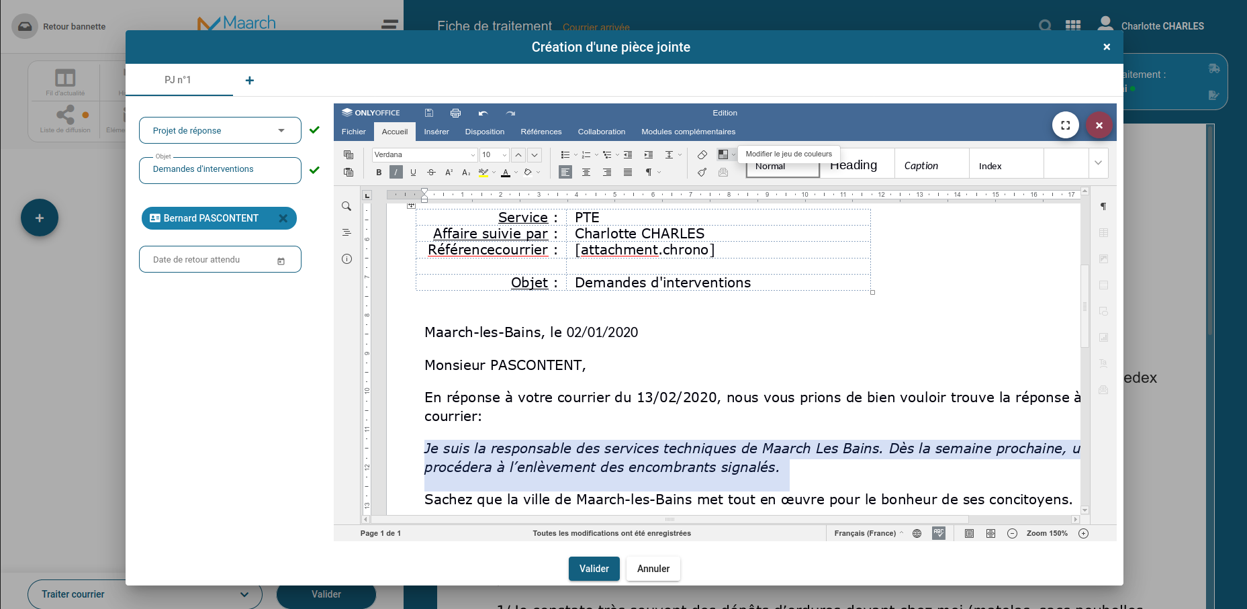
Task: Toggle nonprinting characters pilcrow button
Action: (x=649, y=173)
